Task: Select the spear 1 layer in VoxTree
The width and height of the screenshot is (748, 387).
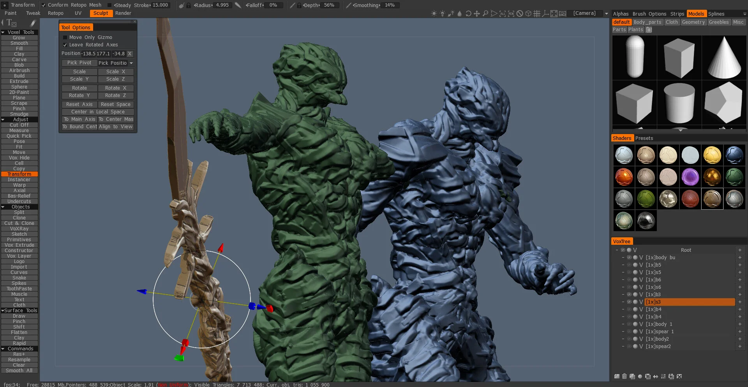Action: pyautogui.click(x=690, y=332)
